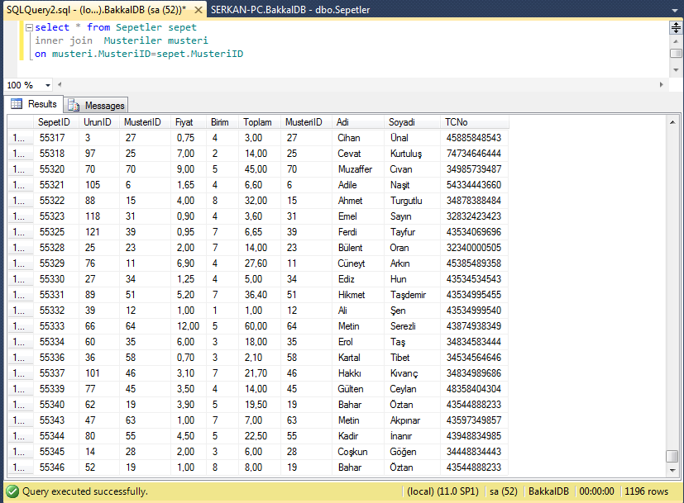Click the '1196 rows' status bar entry
The width and height of the screenshot is (684, 503).
click(646, 491)
